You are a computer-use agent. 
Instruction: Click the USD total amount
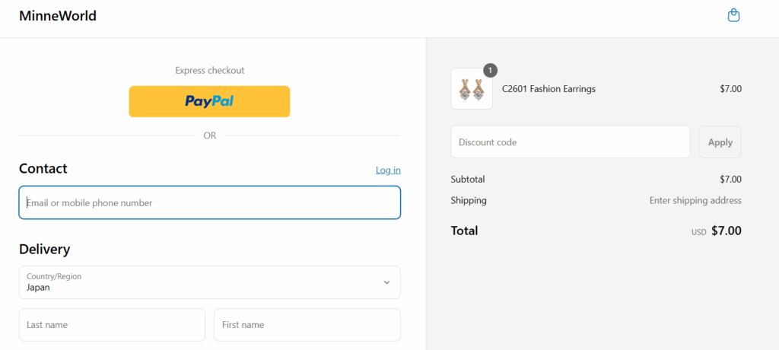(x=727, y=231)
